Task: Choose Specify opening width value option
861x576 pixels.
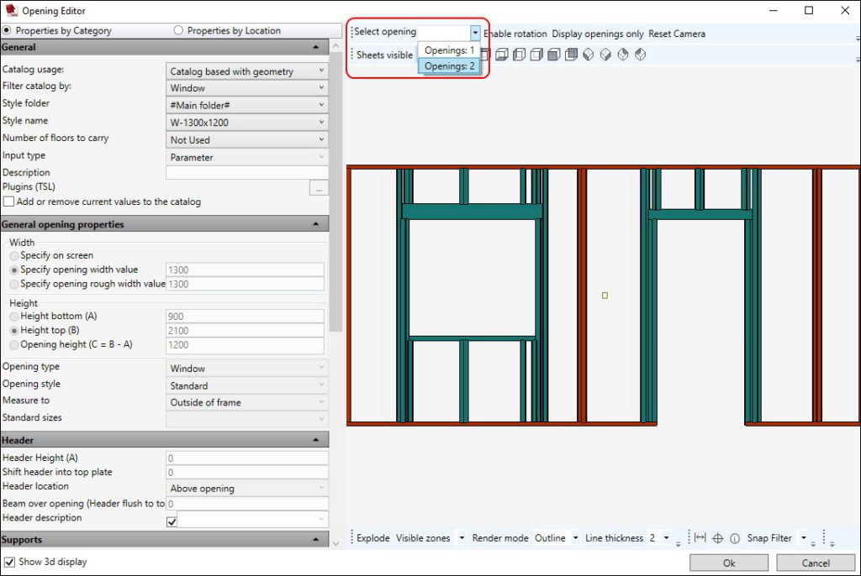Action: (x=14, y=270)
